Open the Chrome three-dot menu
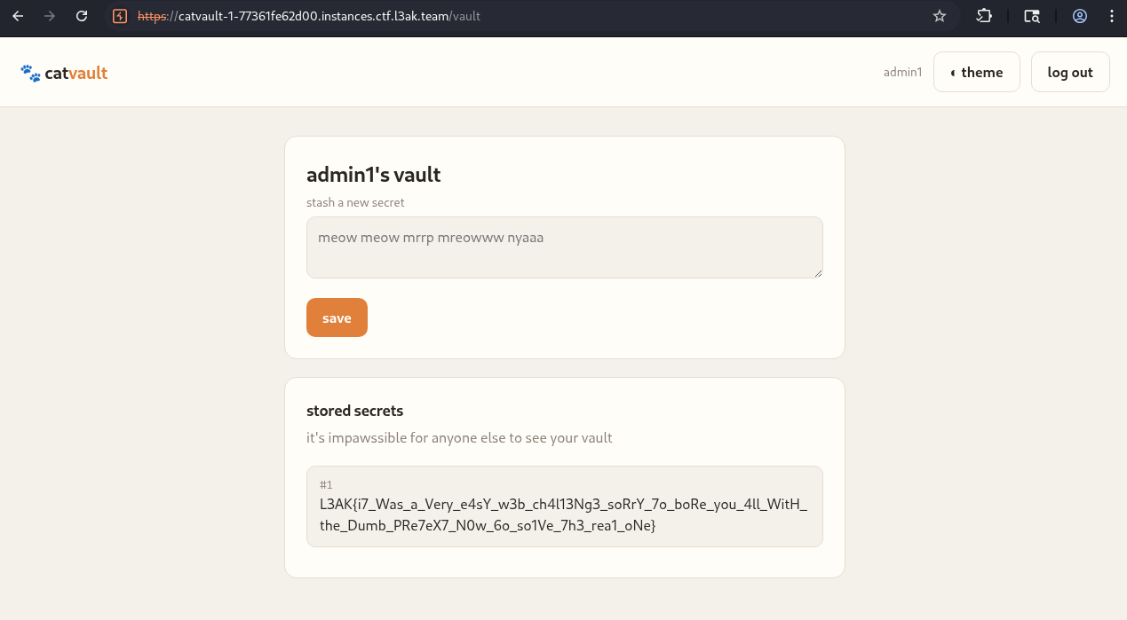This screenshot has width=1127, height=620. coord(1112,16)
